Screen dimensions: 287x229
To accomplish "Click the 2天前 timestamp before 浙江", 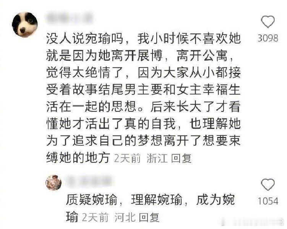I will (x=127, y=158).
